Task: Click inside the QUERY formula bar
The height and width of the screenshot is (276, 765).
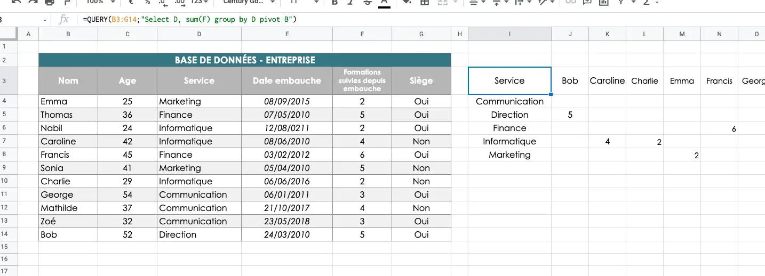Action: pos(421,20)
